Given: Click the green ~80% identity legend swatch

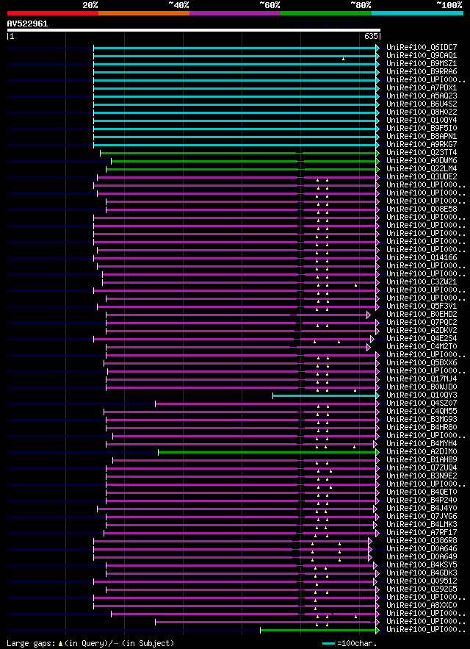Looking at the screenshot, I should pos(326,13).
